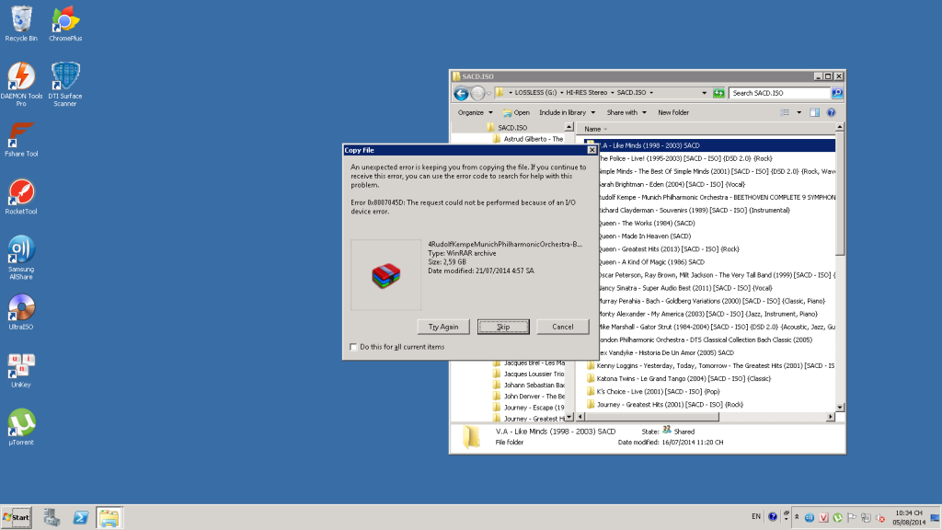Go back in the SACD.ISO Explorer window
The height and width of the screenshot is (530, 942).
[461, 93]
